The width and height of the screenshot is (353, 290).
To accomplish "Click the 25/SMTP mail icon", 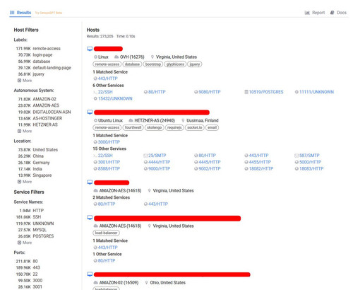I will pyautogui.click(x=145, y=156).
